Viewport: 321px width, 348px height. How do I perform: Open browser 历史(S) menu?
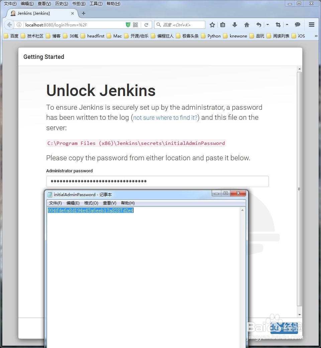click(x=62, y=4)
